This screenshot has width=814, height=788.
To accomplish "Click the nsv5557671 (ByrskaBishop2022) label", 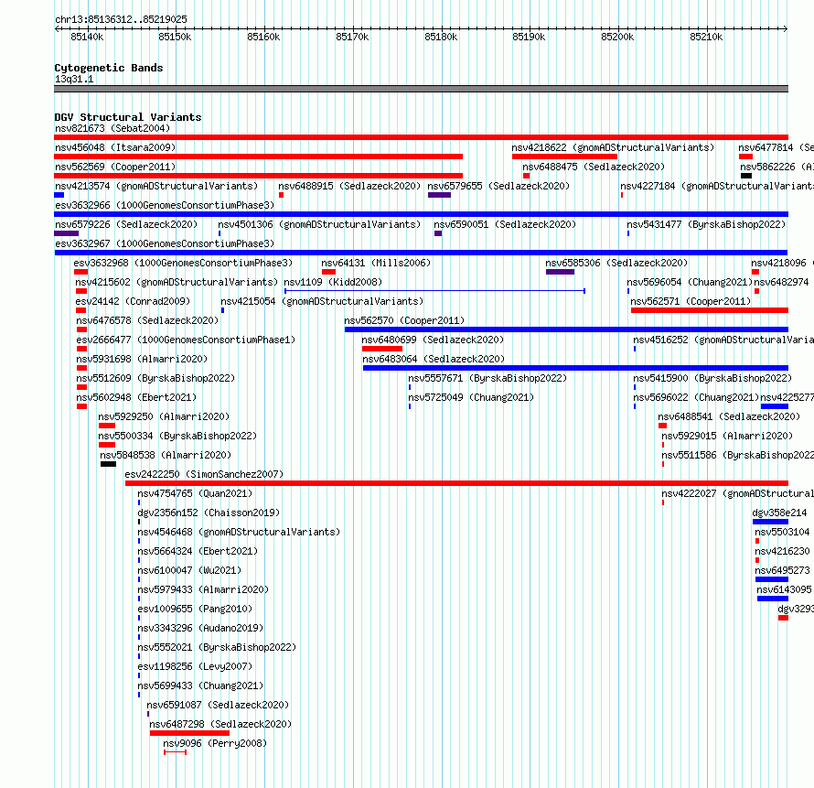I will [x=487, y=378].
